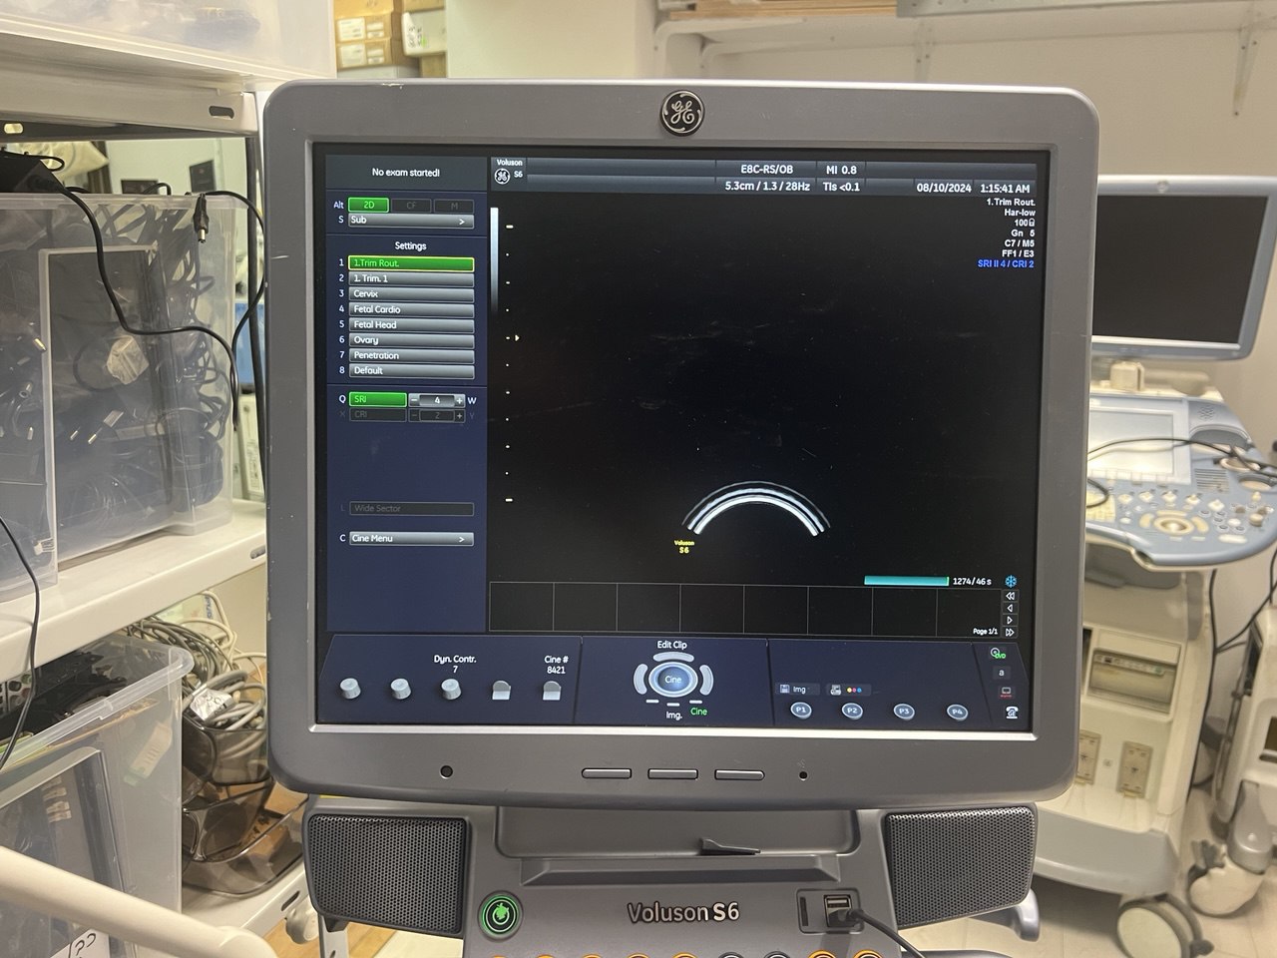1277x958 pixels.
Task: Toggle the 2D imaging mode button
Action: coord(368,206)
